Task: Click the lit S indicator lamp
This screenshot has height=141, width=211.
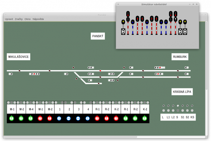Action: click(x=178, y=106)
